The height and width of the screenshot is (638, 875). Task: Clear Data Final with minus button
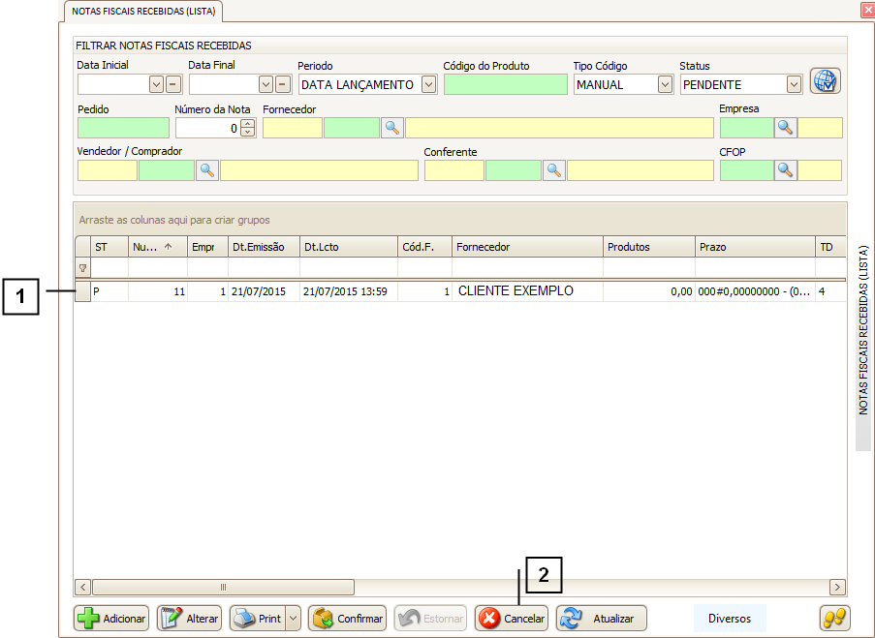point(283,84)
